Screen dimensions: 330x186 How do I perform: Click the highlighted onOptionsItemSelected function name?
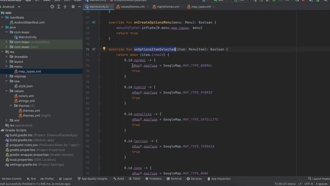pyautogui.click(x=155, y=50)
